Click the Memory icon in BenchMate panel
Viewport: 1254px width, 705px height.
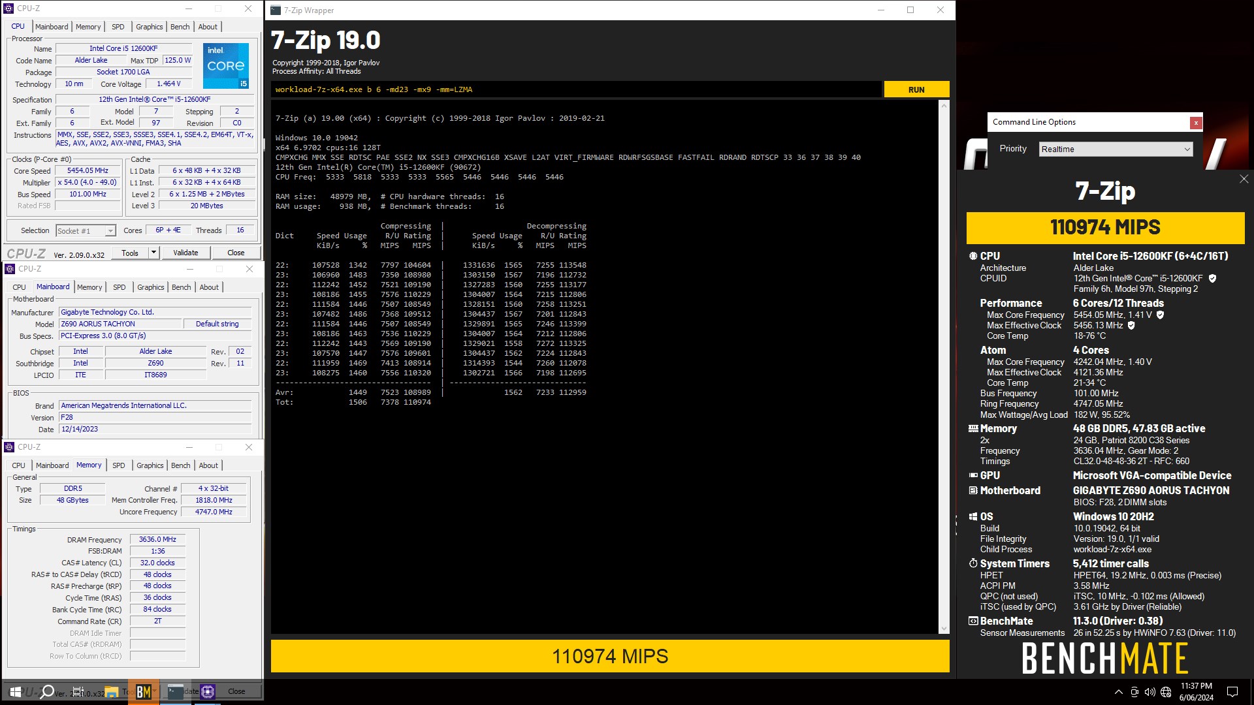pos(973,429)
